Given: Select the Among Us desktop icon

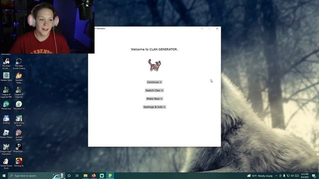Looking at the screenshot, I should [x=19, y=163].
